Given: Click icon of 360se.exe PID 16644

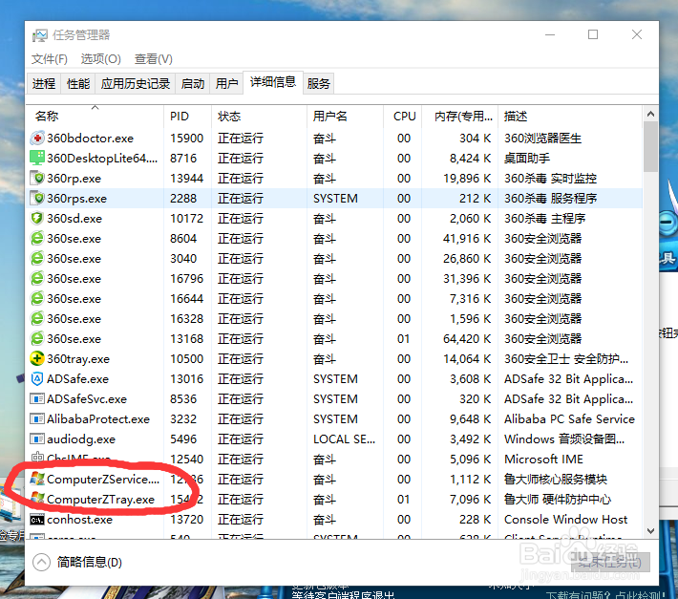Looking at the screenshot, I should 37,298.
